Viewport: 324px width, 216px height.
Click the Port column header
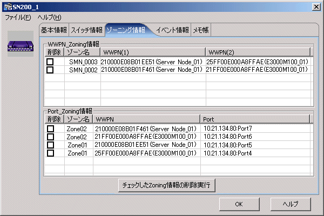(255, 119)
